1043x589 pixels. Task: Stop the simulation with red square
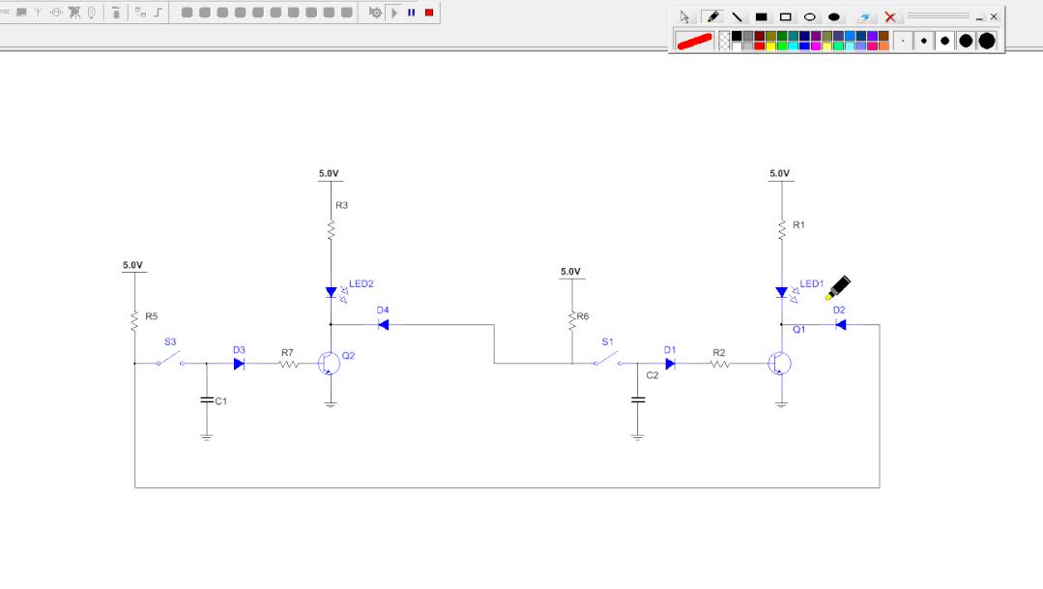(428, 13)
